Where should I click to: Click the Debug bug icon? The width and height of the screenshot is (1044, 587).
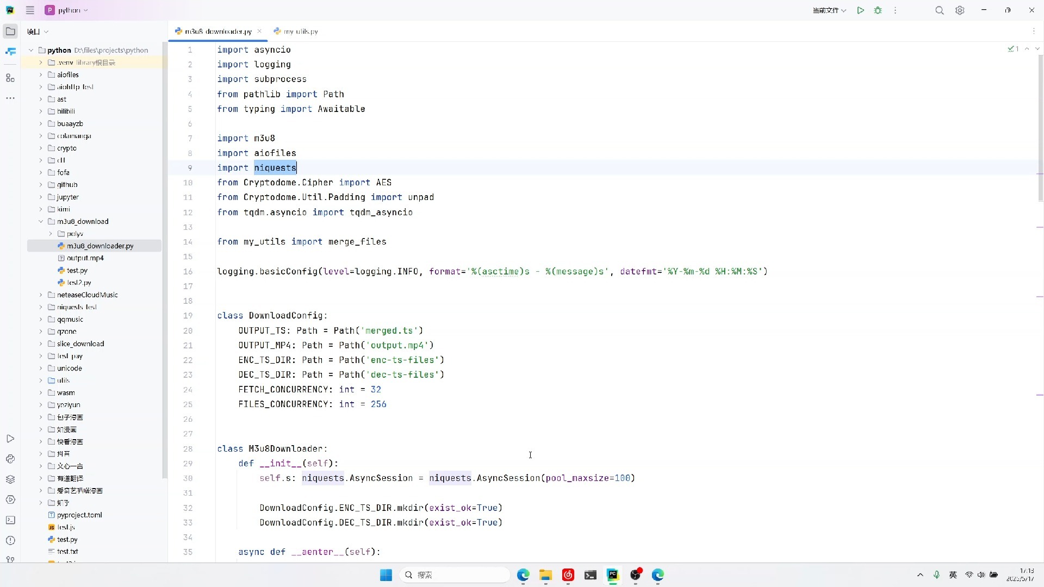click(x=878, y=10)
